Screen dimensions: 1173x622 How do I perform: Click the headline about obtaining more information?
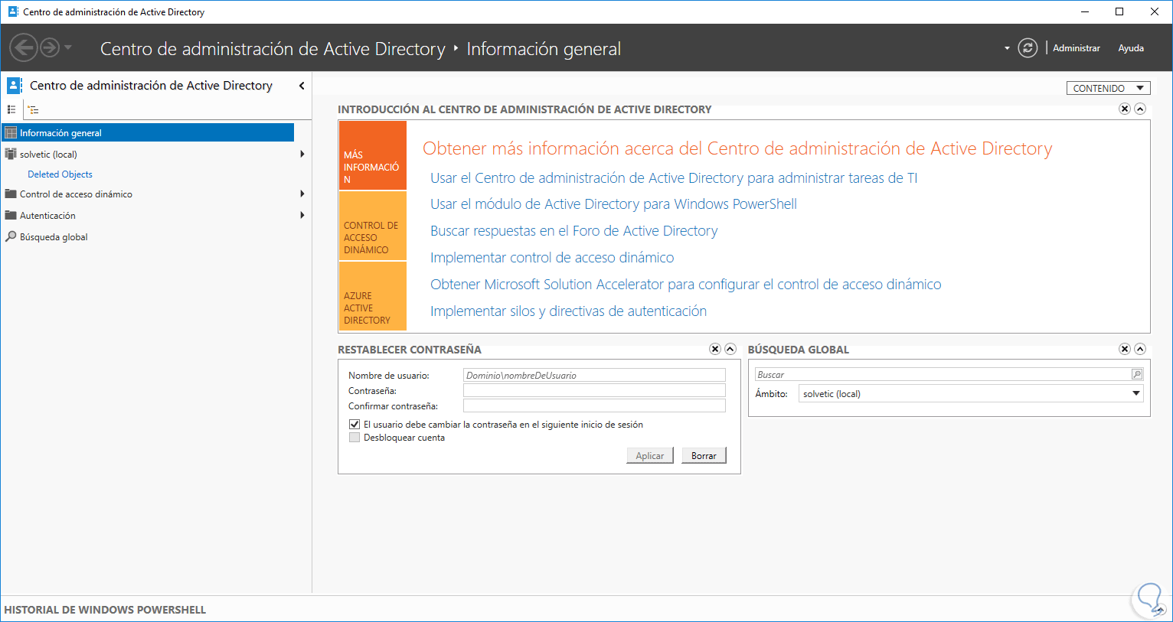click(x=737, y=148)
